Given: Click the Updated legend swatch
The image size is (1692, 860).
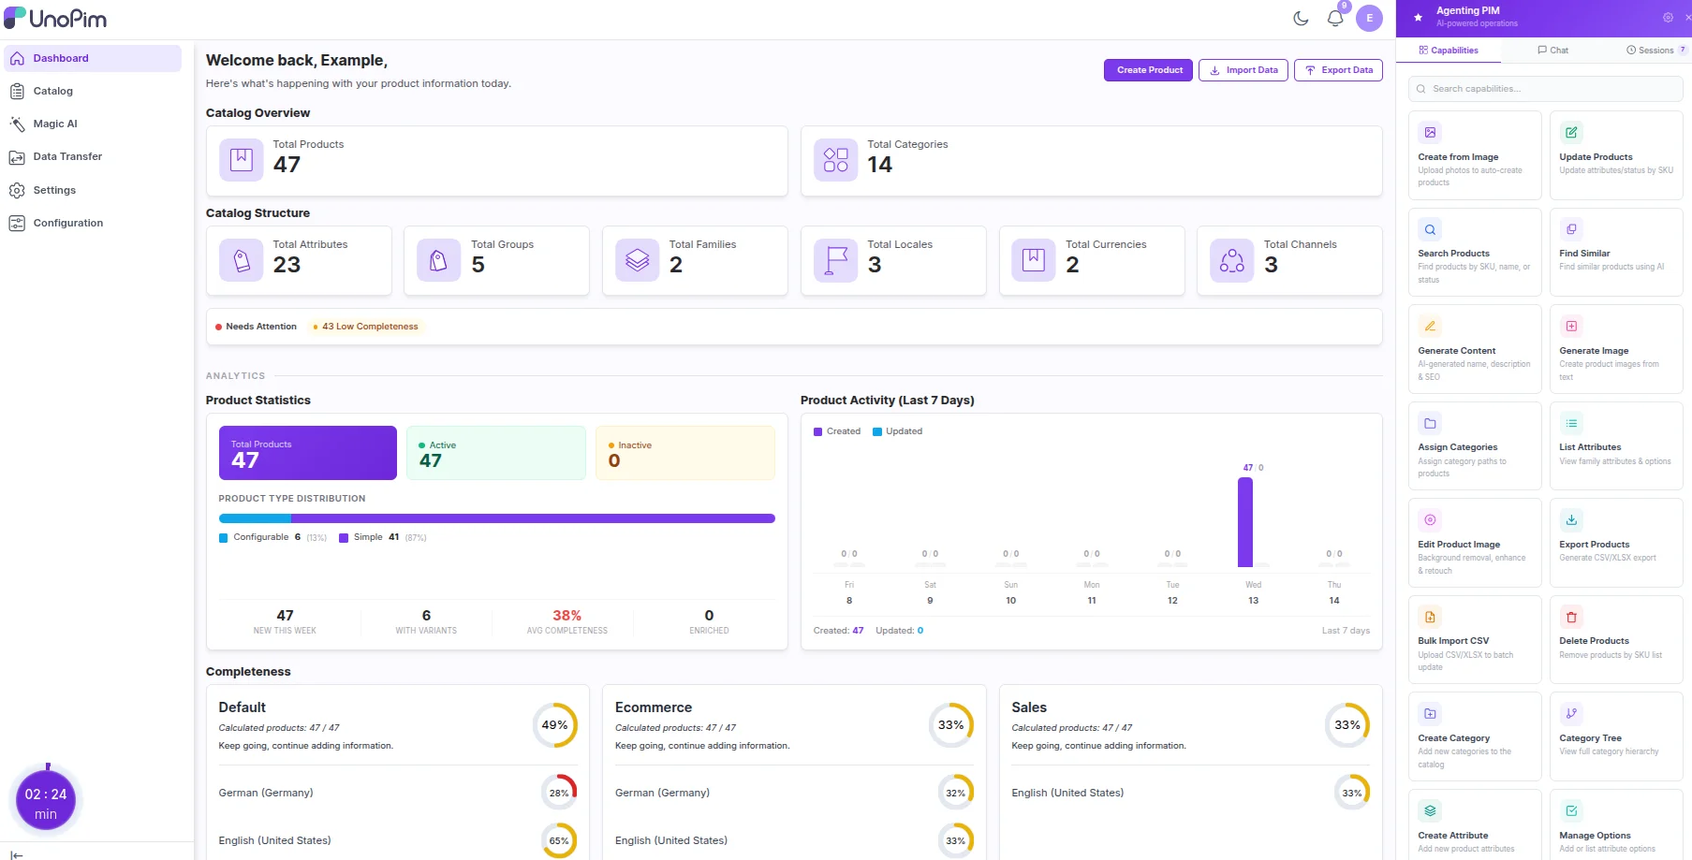Looking at the screenshot, I should [877, 431].
